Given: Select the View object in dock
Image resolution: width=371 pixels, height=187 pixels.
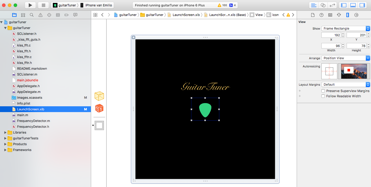Looking at the screenshot, I should click(x=99, y=125).
